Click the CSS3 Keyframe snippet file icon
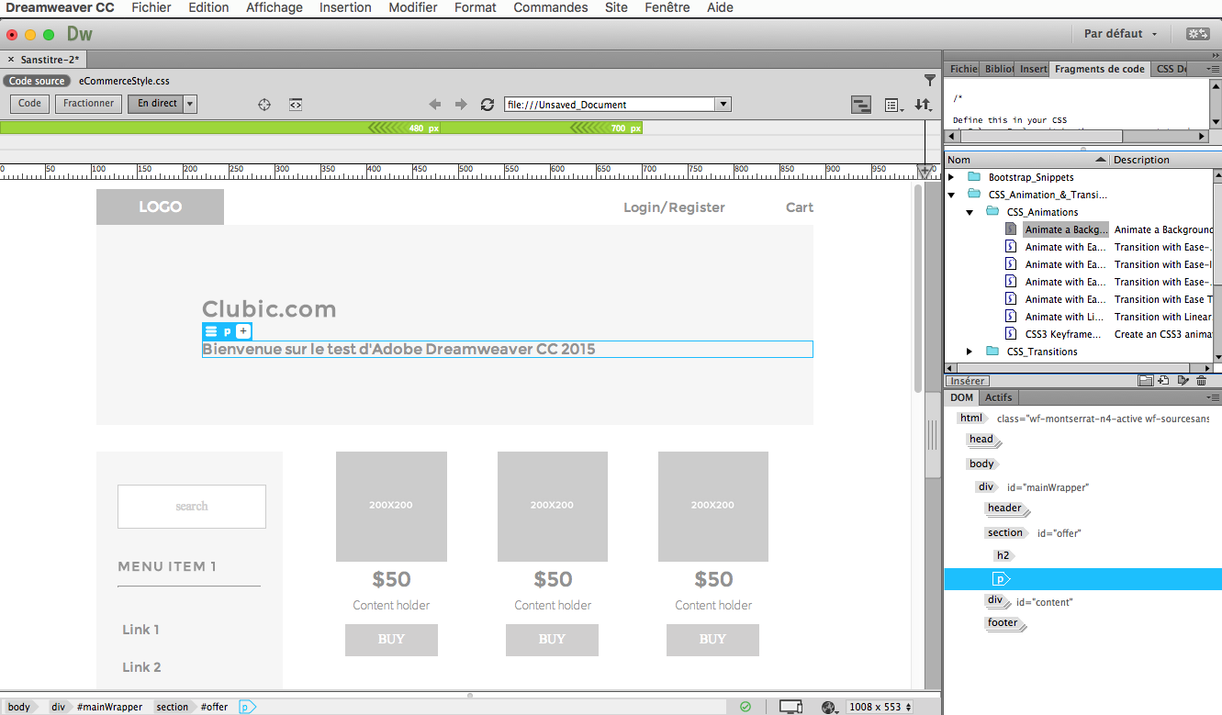 (x=1011, y=334)
